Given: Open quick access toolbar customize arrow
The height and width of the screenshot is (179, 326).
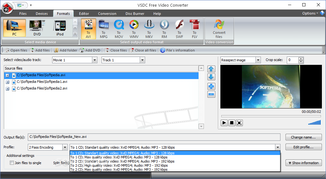Looking at the screenshot, I should 31,5.
